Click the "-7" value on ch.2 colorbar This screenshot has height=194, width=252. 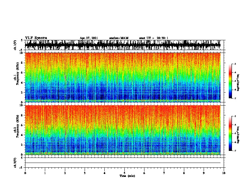[234, 151]
